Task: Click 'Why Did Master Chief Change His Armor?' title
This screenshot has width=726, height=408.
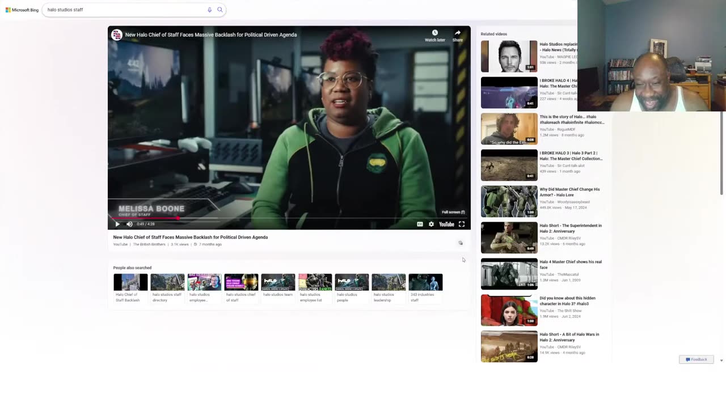Action: click(569, 192)
